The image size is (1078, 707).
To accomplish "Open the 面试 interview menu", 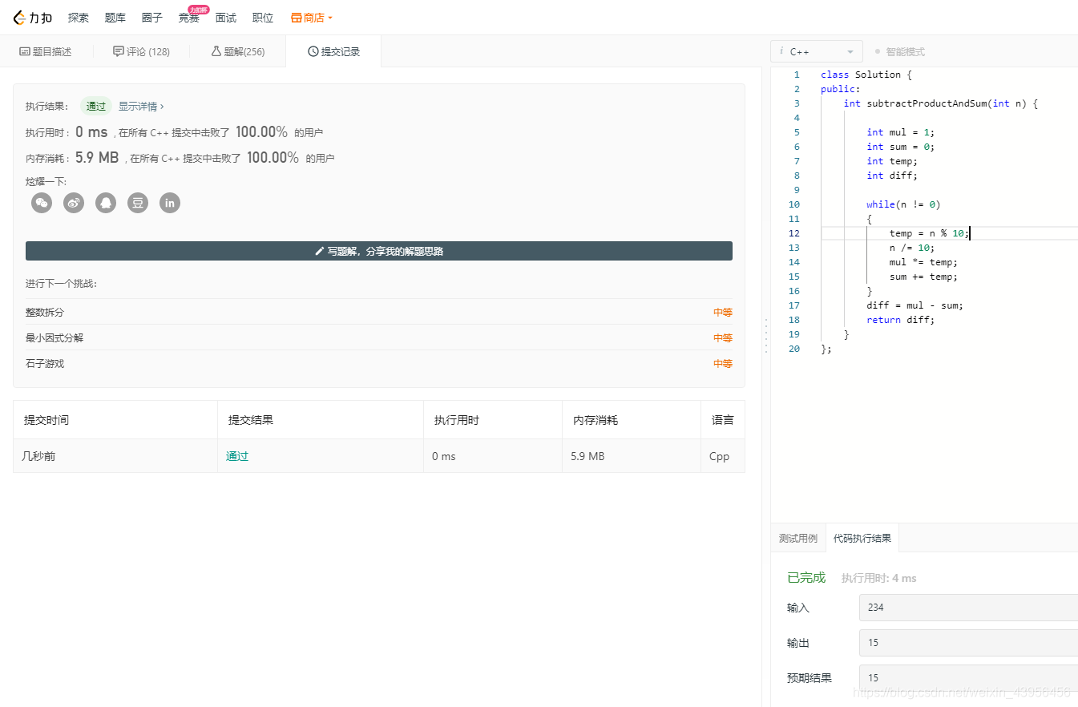I will pos(226,18).
